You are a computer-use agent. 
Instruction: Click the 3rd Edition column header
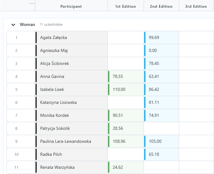pos(196,6)
